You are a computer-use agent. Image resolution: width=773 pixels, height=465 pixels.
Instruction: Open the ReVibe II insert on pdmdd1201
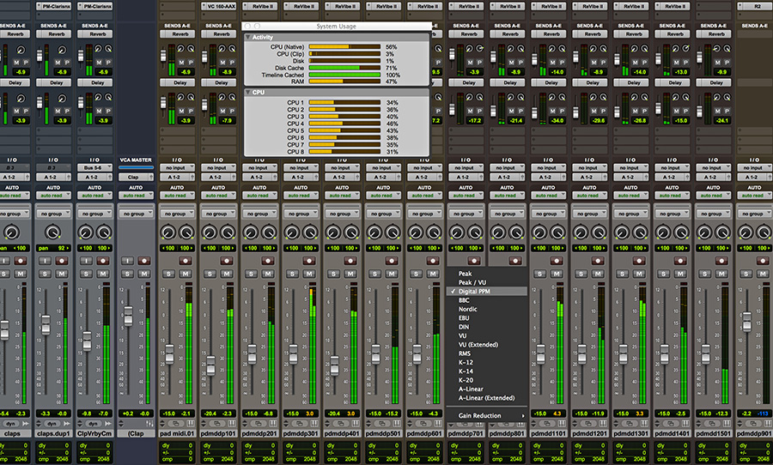pos(591,6)
